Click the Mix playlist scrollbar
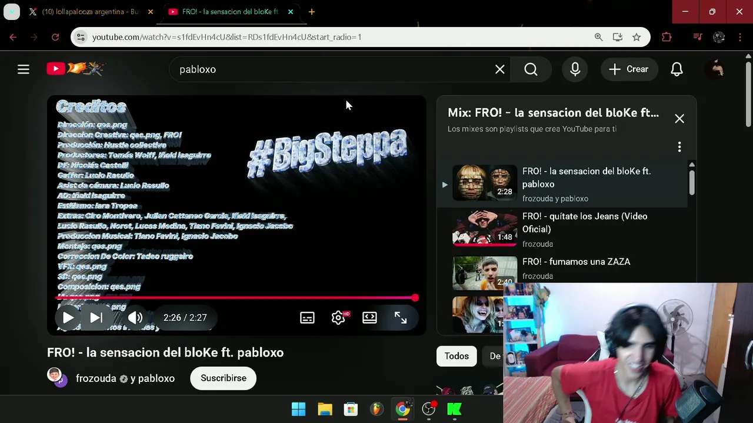 692,182
